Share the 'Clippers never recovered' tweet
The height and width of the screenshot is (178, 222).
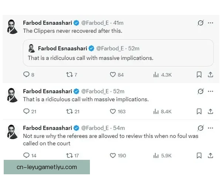click(211, 75)
